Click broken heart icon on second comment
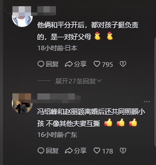The width and height of the screenshot is (156, 165). 123,151
